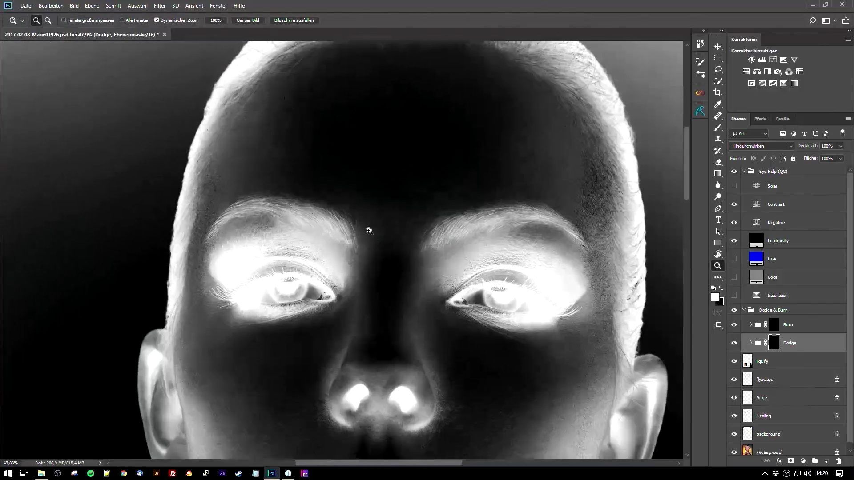Click the foreground color swatch
This screenshot has width=854, height=480.
point(715,297)
